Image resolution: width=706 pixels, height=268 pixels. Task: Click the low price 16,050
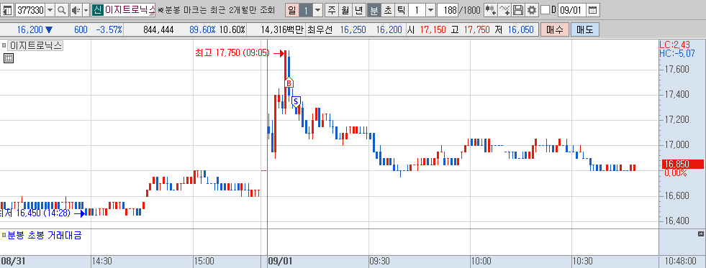click(x=520, y=29)
